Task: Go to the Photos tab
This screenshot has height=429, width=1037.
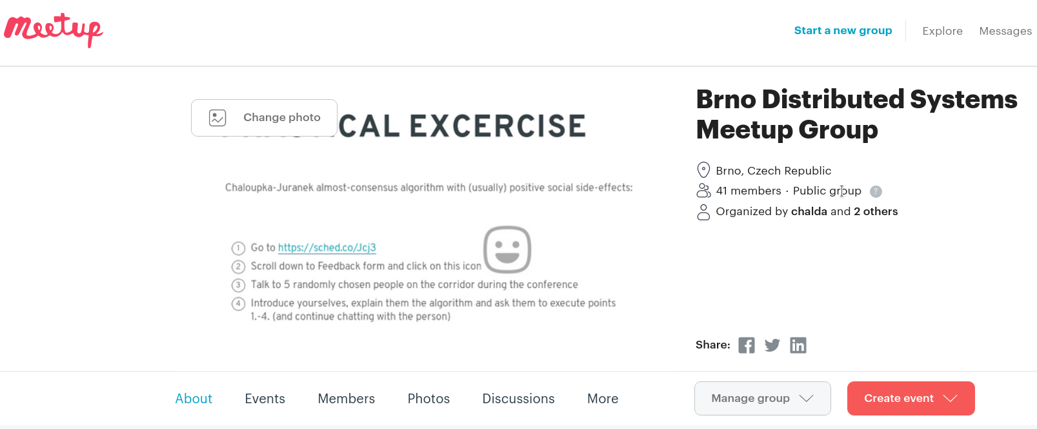Action: [428, 399]
